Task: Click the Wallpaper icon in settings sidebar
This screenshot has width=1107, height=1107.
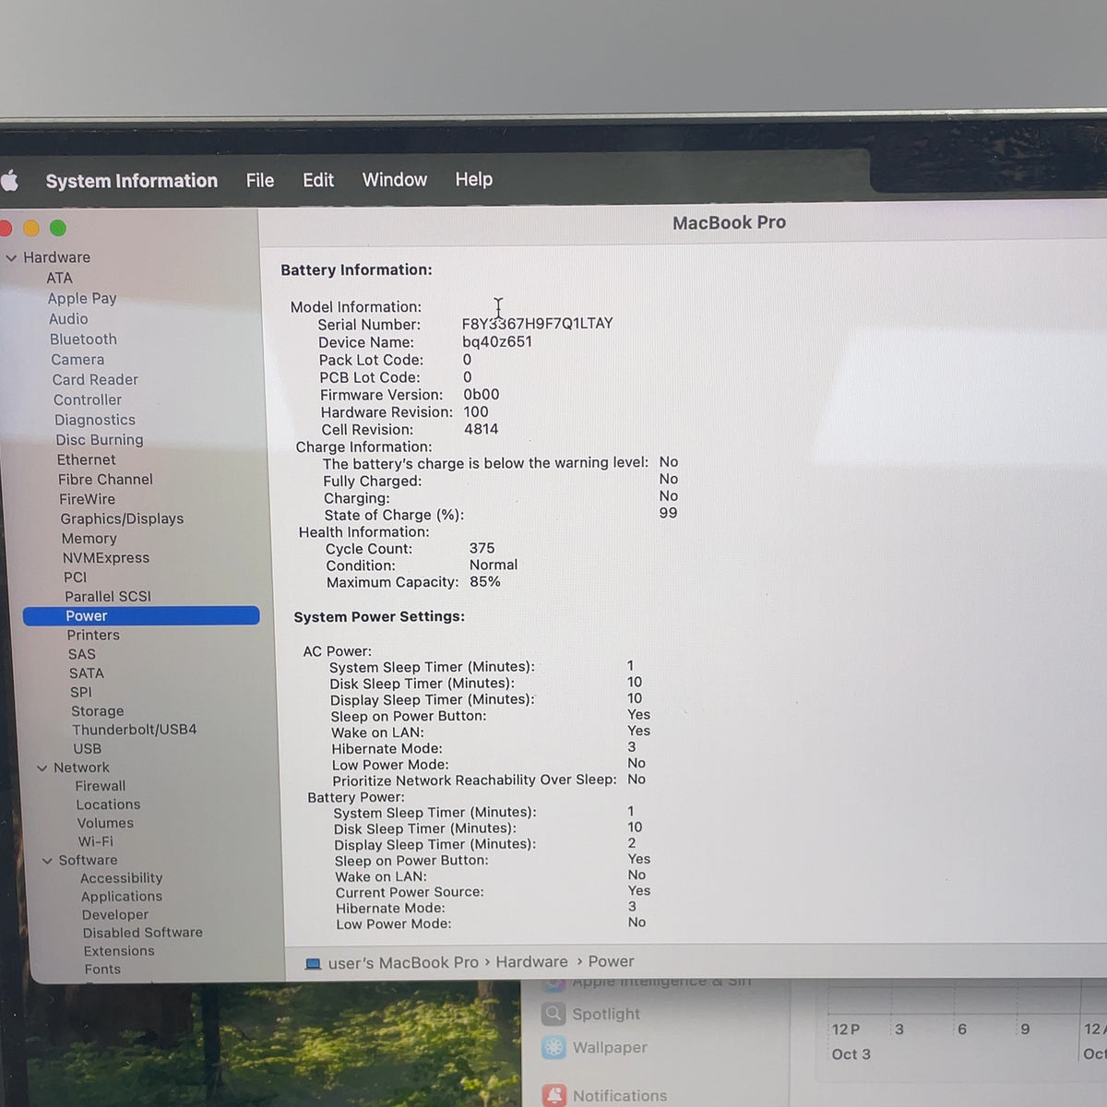Action: coord(553,1047)
